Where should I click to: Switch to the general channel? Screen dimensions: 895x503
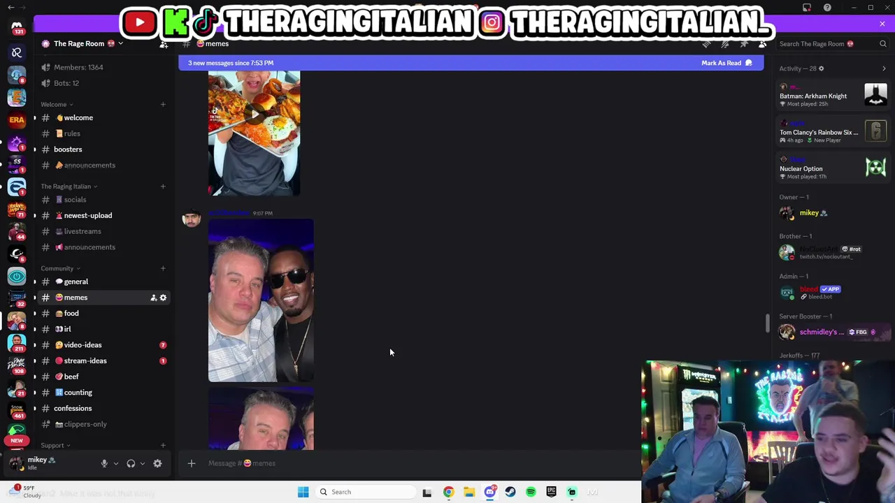103,282
